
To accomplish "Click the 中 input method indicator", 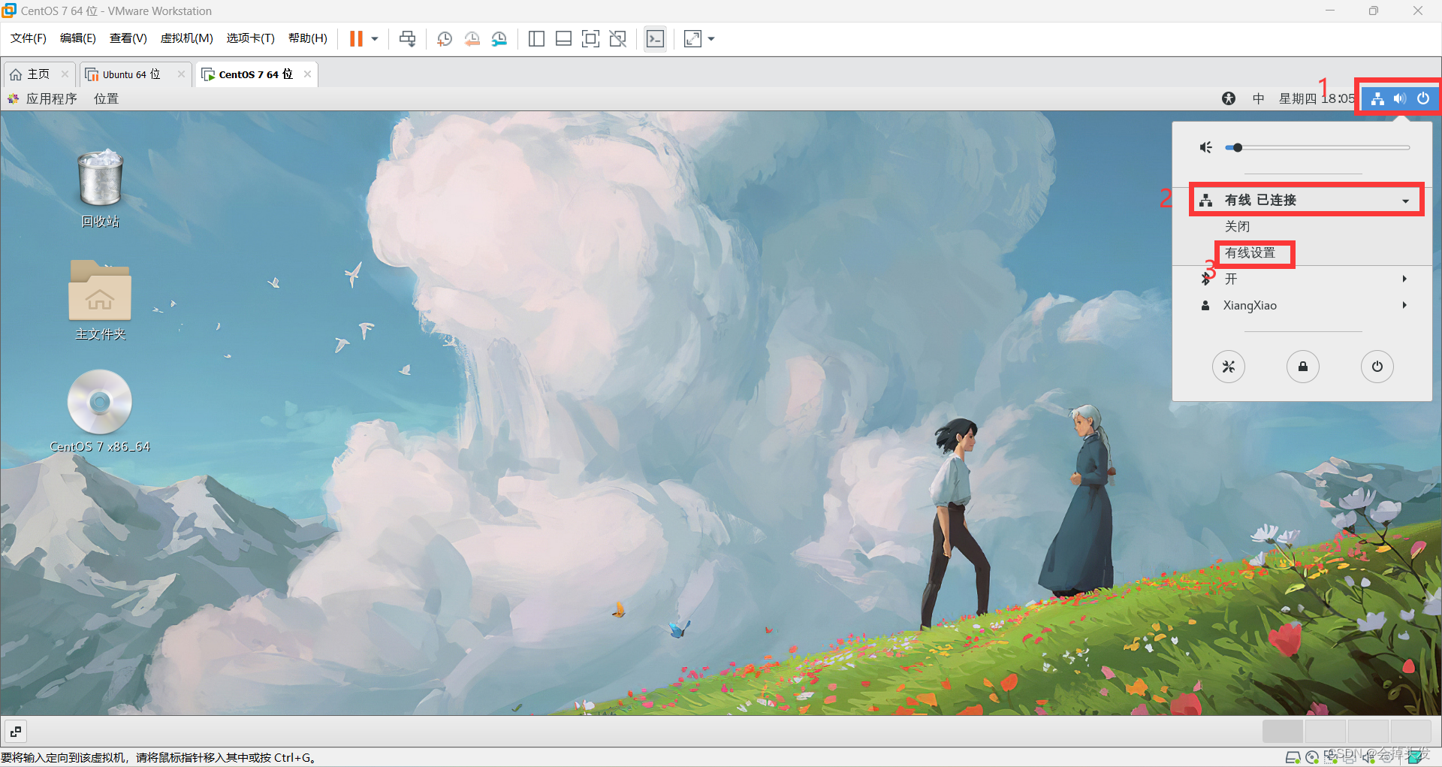I will coord(1259,98).
